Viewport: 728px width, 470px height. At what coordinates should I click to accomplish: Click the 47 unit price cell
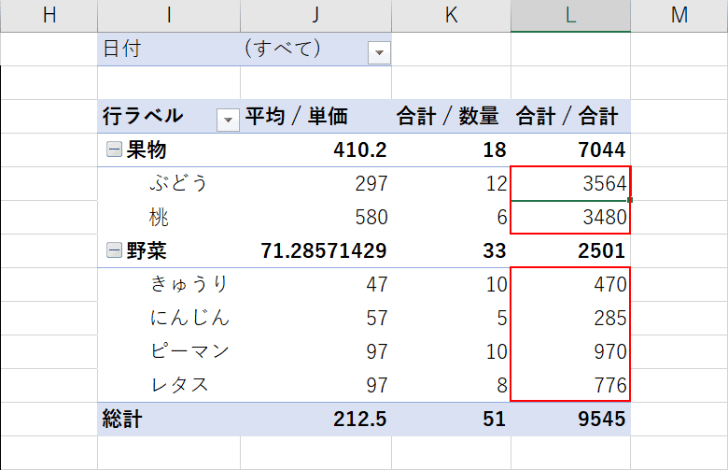click(x=315, y=283)
